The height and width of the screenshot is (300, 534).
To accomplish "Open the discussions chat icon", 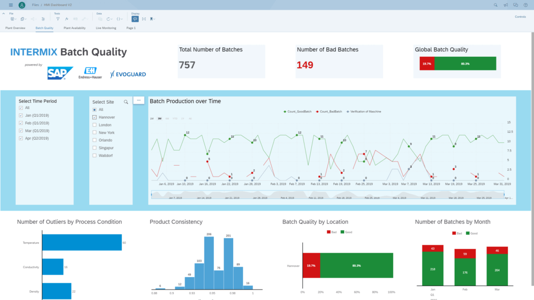I will pyautogui.click(x=516, y=5).
